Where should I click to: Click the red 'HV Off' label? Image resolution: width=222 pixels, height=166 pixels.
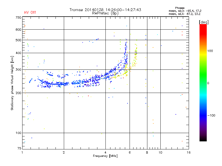(x=30, y=12)
